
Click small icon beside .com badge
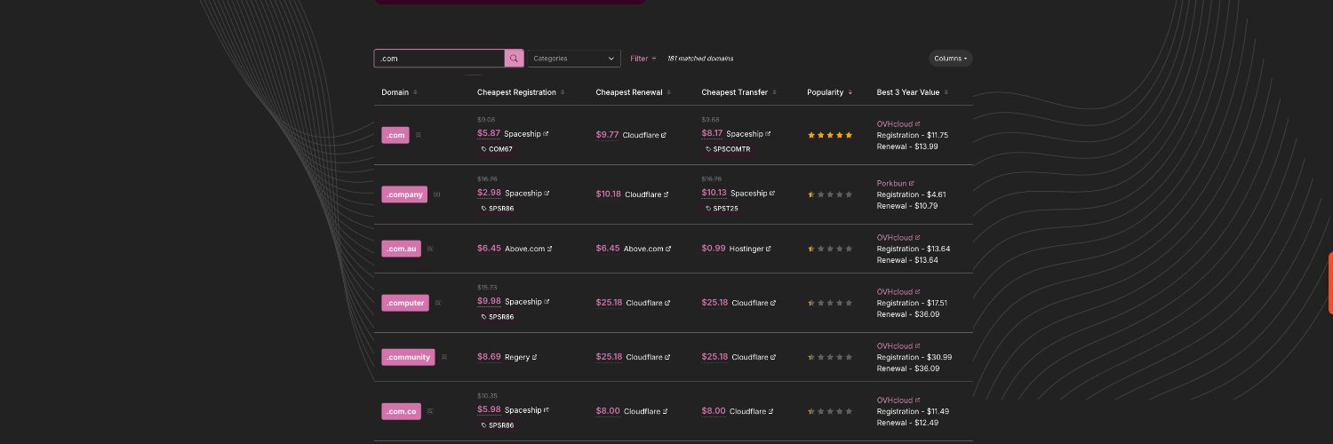tap(419, 135)
